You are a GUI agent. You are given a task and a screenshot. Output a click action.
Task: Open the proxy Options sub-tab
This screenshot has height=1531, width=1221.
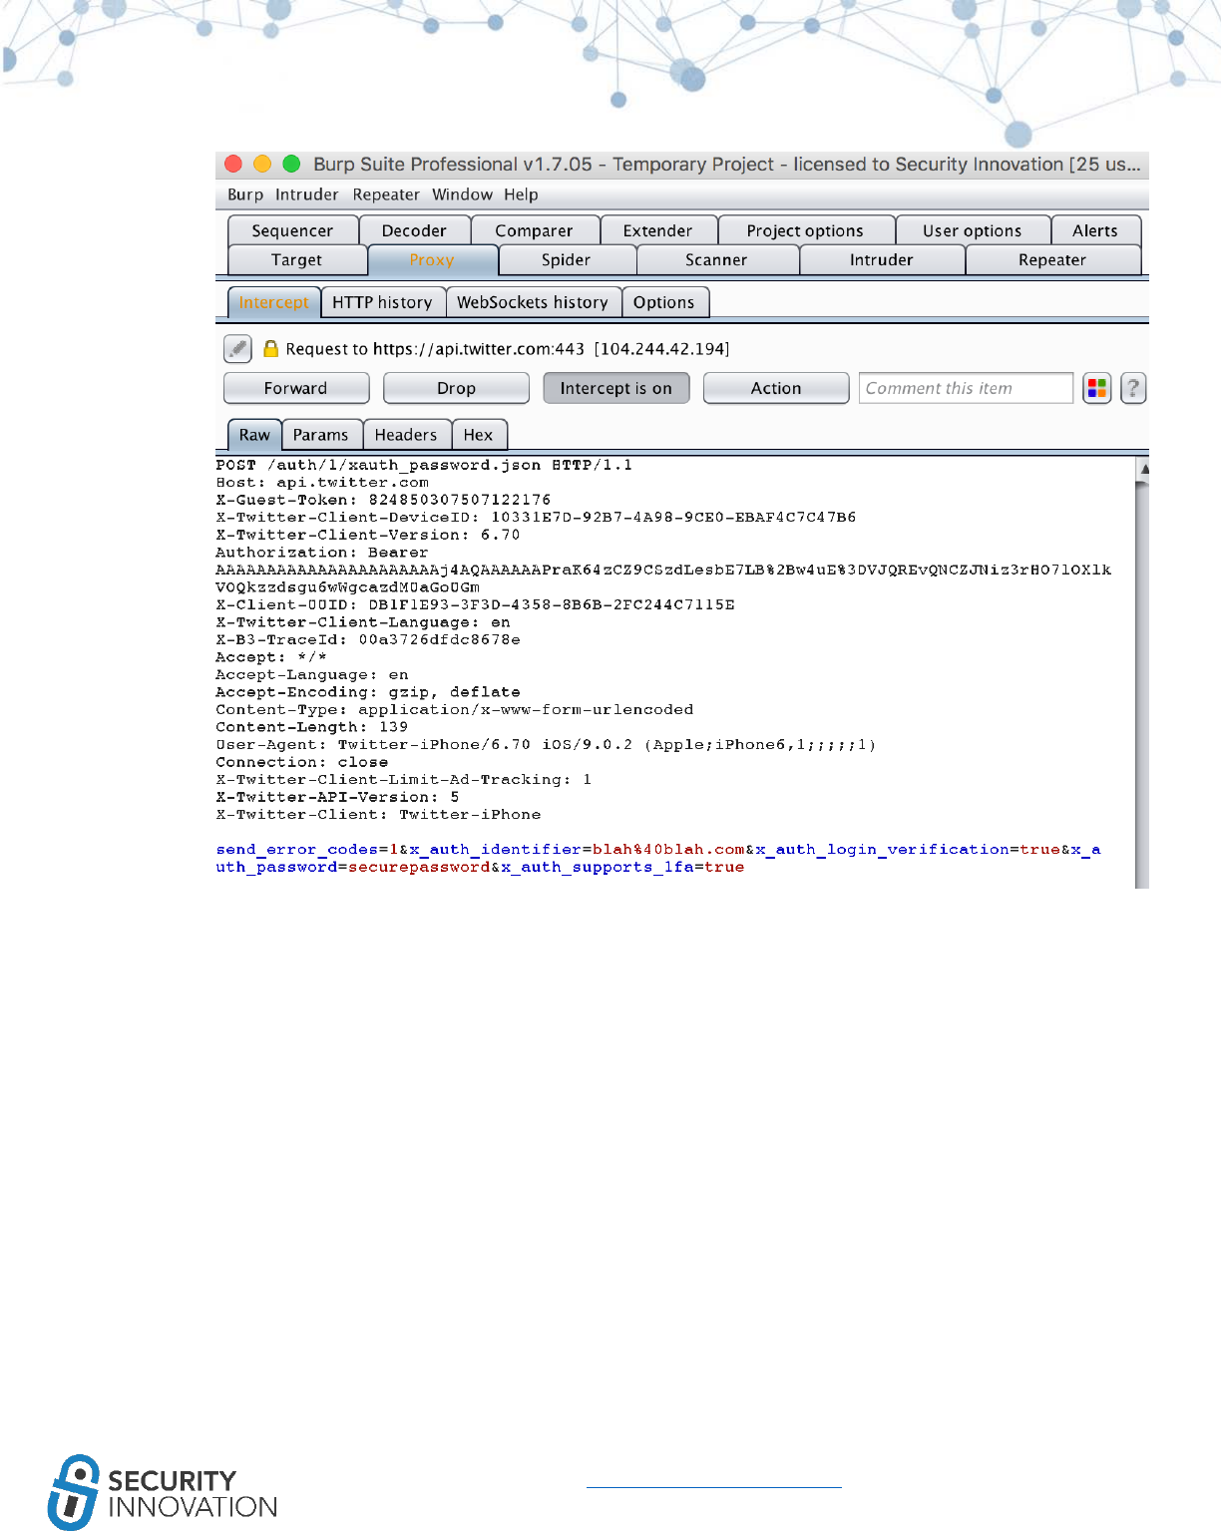coord(664,302)
